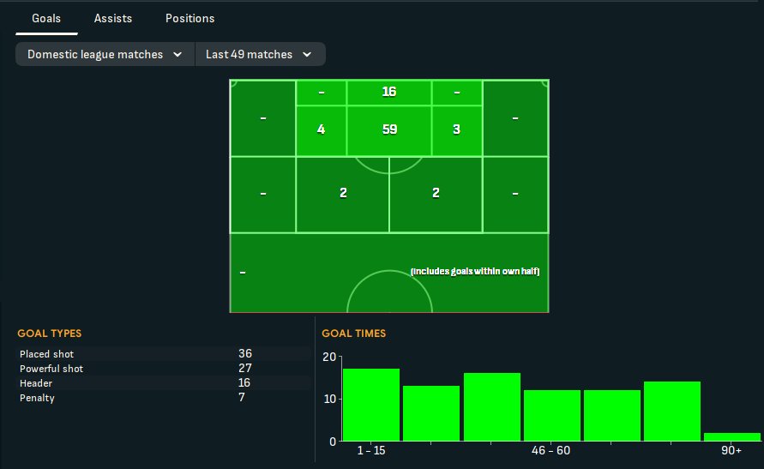764x469 pixels.
Task: Click the 1 - 15 minutes goal bar
Action: tap(371, 405)
